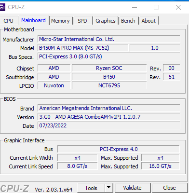Click the Model field B450M-A PRO MAX
This screenshot has width=189, height=193.
tap(83, 48)
